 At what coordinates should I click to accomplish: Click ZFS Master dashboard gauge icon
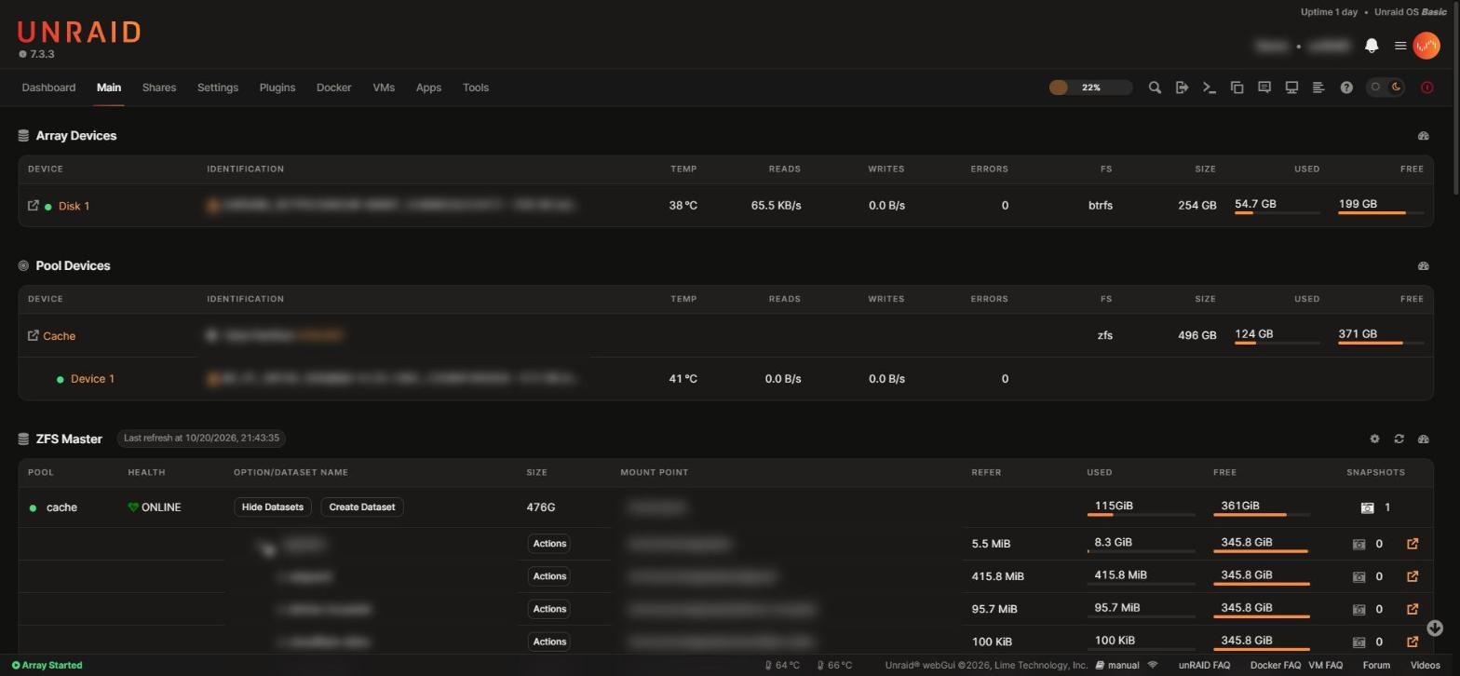[x=1423, y=439]
